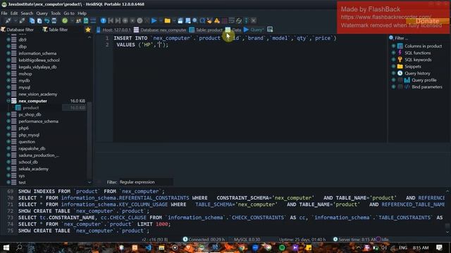The image size is (451, 253).
Task: Expand the kebithigollewa_school database node
Action: coord(8,60)
